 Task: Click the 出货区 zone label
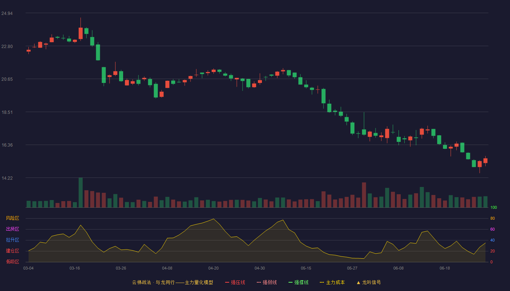coord(13,229)
